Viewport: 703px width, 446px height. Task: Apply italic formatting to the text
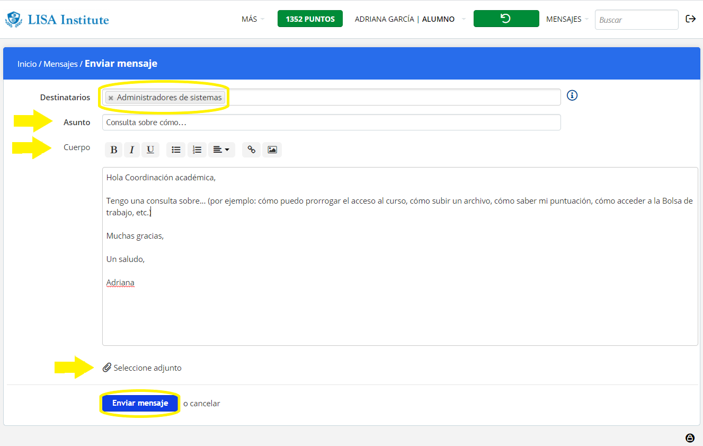click(x=132, y=150)
